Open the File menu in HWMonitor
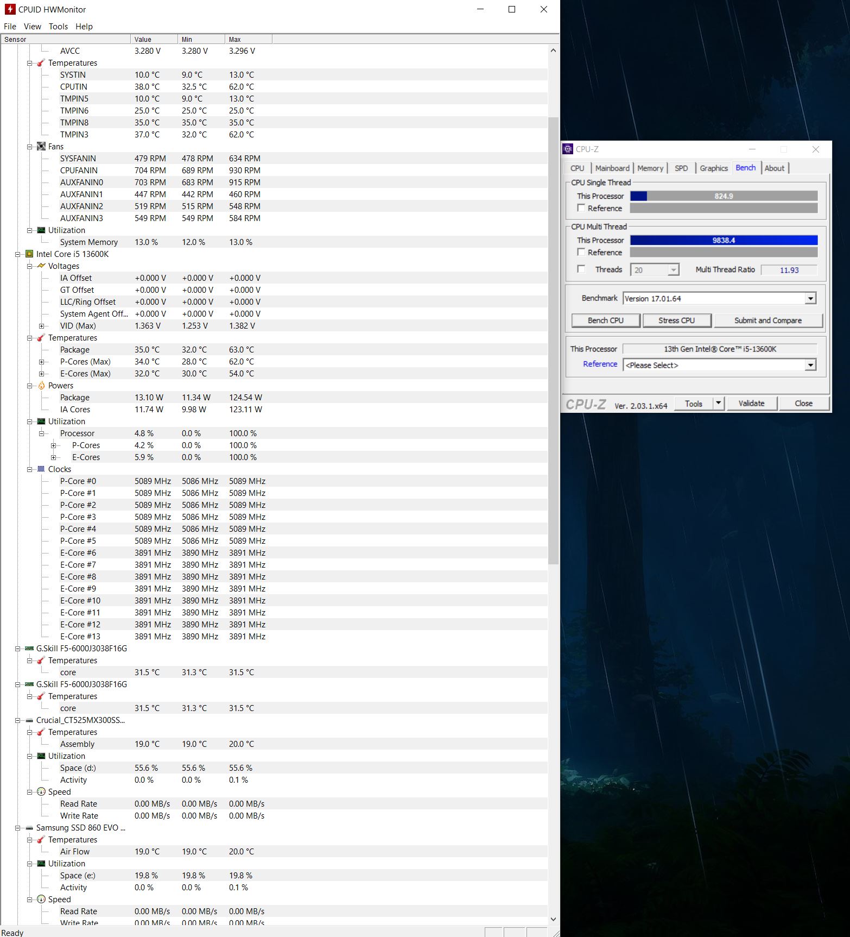Screen dimensions: 850x937 10,26
